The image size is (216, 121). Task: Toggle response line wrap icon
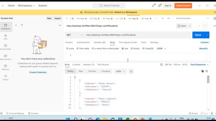(131, 71)
